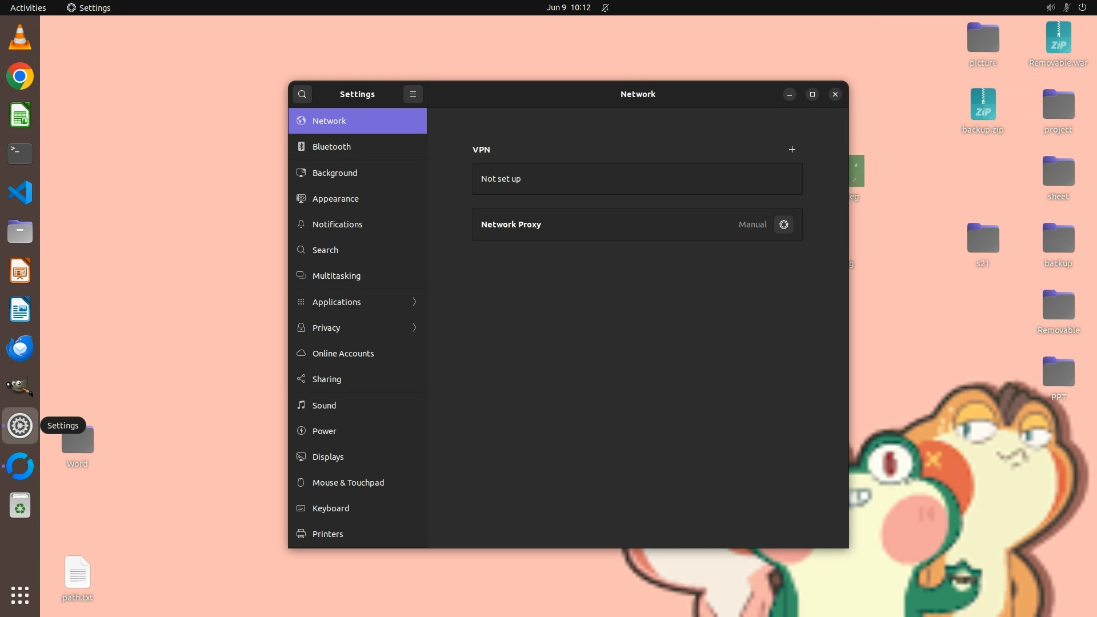Launch Thunderbird mail from dock
The width and height of the screenshot is (1097, 617).
[20, 348]
